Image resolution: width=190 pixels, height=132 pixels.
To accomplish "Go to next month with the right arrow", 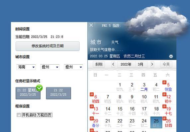I will [152, 64].
